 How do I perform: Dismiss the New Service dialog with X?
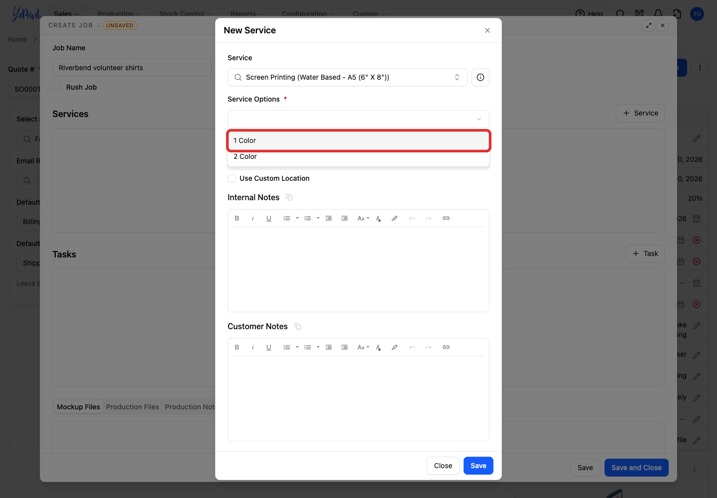coord(487,30)
